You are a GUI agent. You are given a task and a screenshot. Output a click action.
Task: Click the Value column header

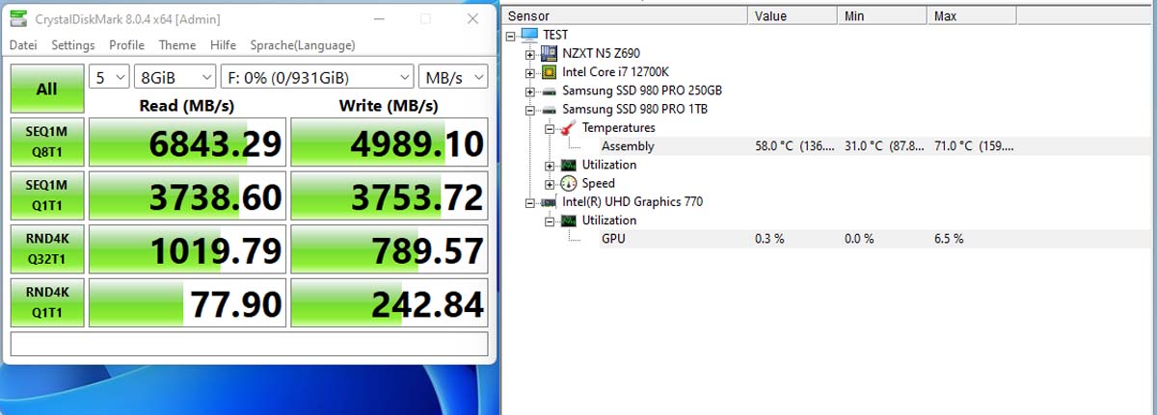click(x=793, y=15)
